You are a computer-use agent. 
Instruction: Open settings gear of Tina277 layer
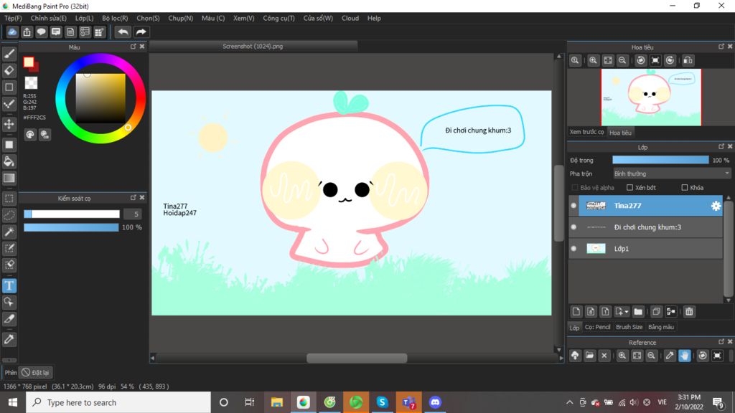(x=716, y=206)
